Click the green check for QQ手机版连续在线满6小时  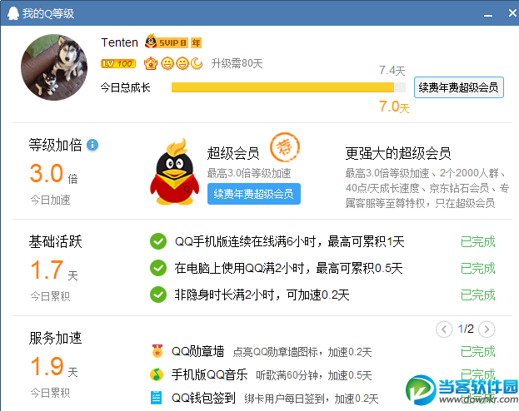coord(158,241)
